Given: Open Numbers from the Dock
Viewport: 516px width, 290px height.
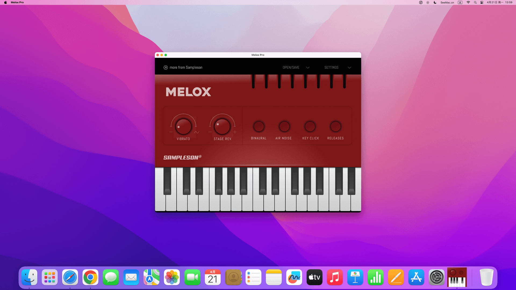Looking at the screenshot, I should [x=376, y=277].
